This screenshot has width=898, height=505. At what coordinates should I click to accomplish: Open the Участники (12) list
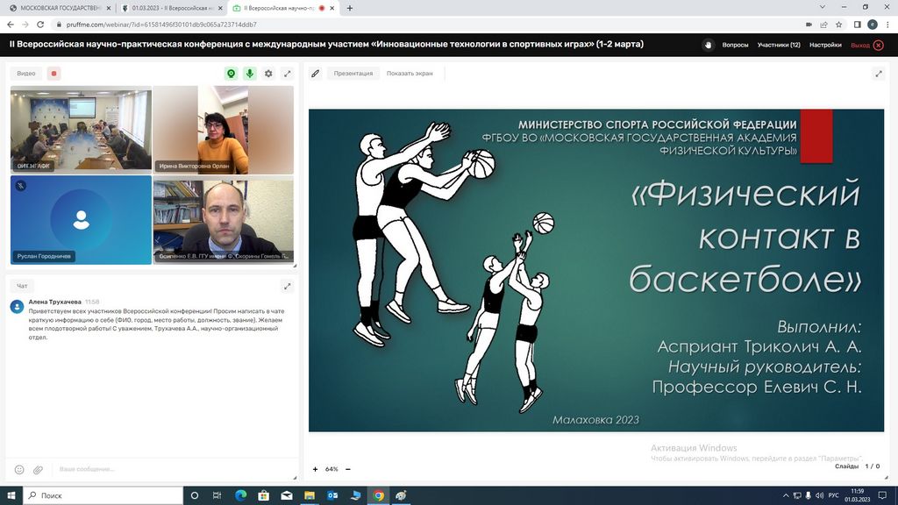779,45
